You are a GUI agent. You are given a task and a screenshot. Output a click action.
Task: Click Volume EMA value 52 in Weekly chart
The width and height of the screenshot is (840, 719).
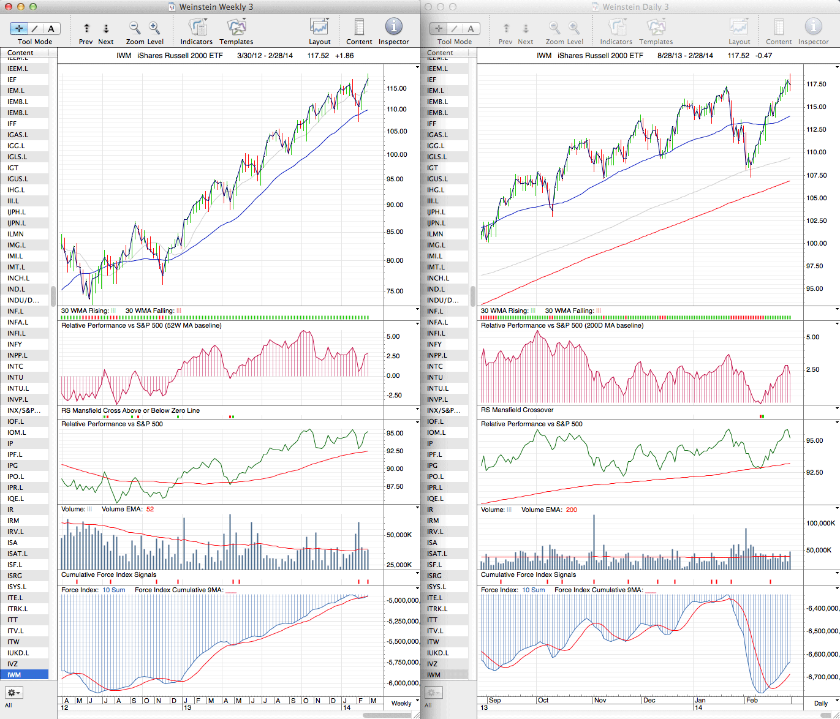(x=150, y=509)
